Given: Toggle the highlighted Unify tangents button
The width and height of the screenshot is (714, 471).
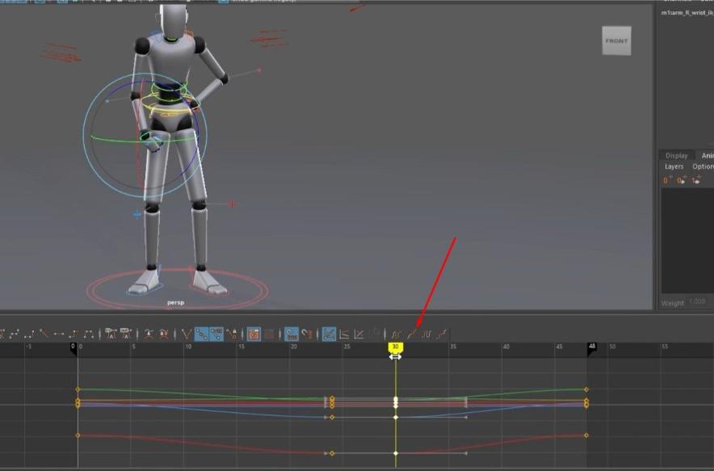Looking at the screenshot, I should [201, 334].
